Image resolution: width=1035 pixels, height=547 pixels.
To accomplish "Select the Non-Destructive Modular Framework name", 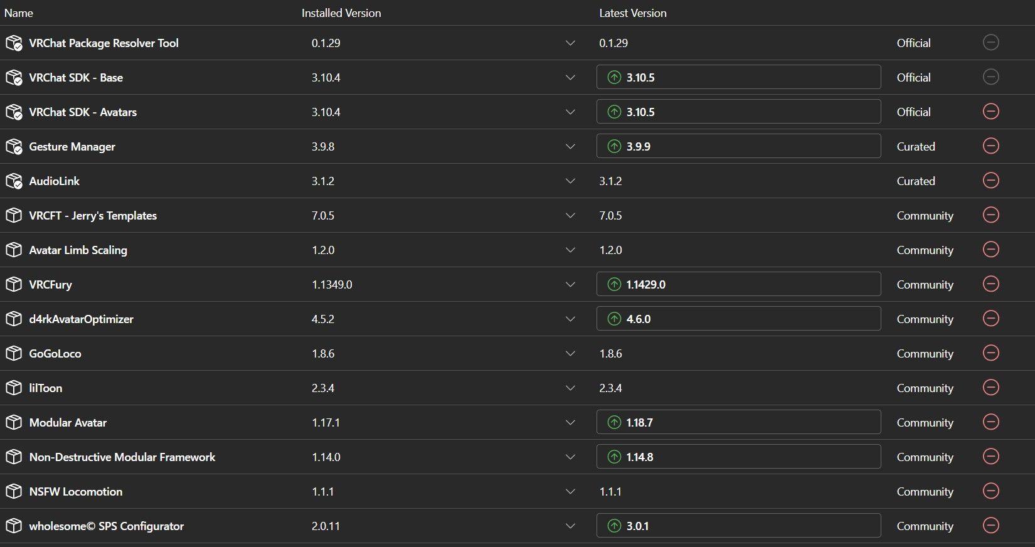I will [x=122, y=457].
